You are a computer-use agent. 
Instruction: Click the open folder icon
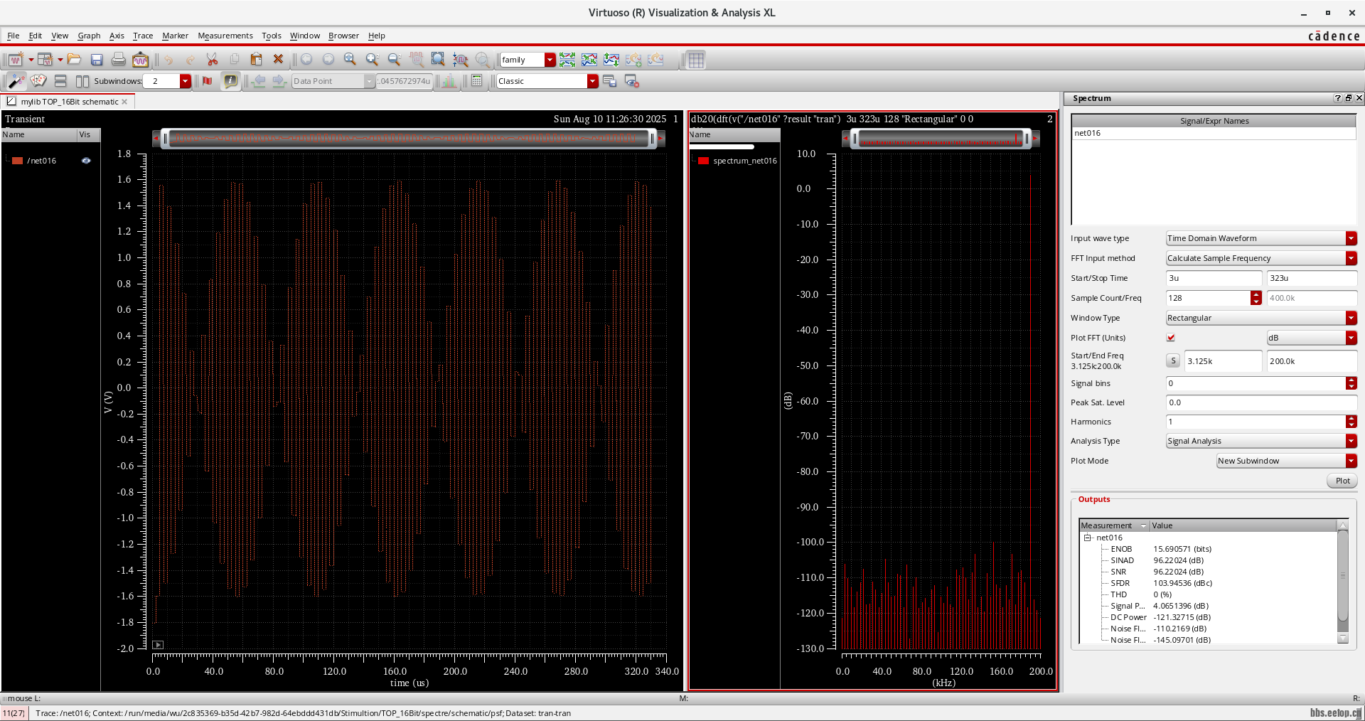pyautogui.click(x=74, y=60)
